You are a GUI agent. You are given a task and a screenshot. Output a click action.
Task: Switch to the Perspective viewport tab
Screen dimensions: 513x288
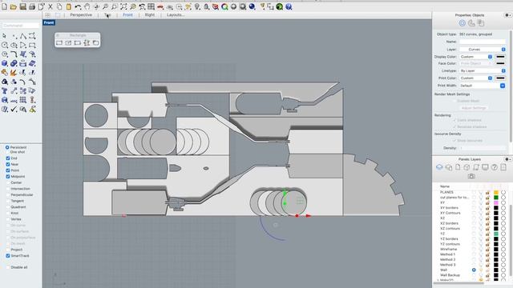click(81, 15)
